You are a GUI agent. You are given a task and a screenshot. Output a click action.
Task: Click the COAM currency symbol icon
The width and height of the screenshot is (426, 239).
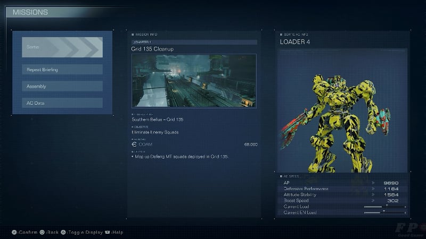pyautogui.click(x=134, y=144)
